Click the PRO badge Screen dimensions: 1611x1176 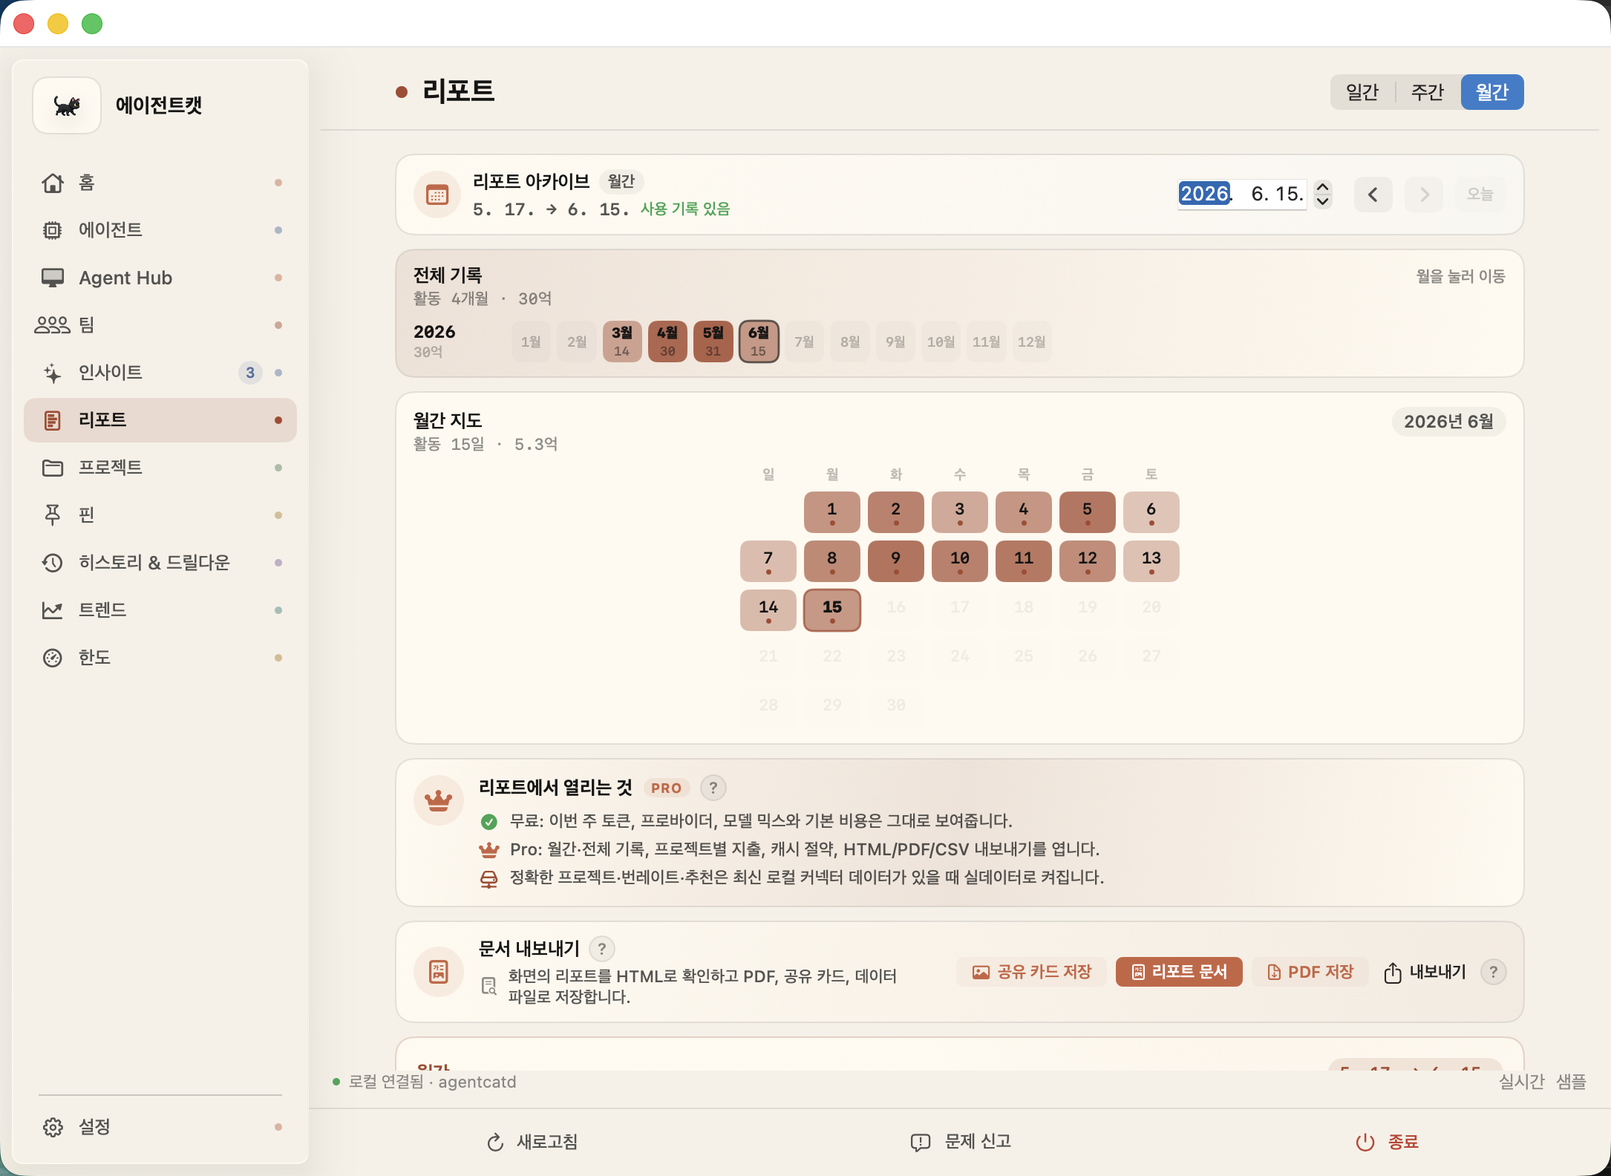point(666,788)
